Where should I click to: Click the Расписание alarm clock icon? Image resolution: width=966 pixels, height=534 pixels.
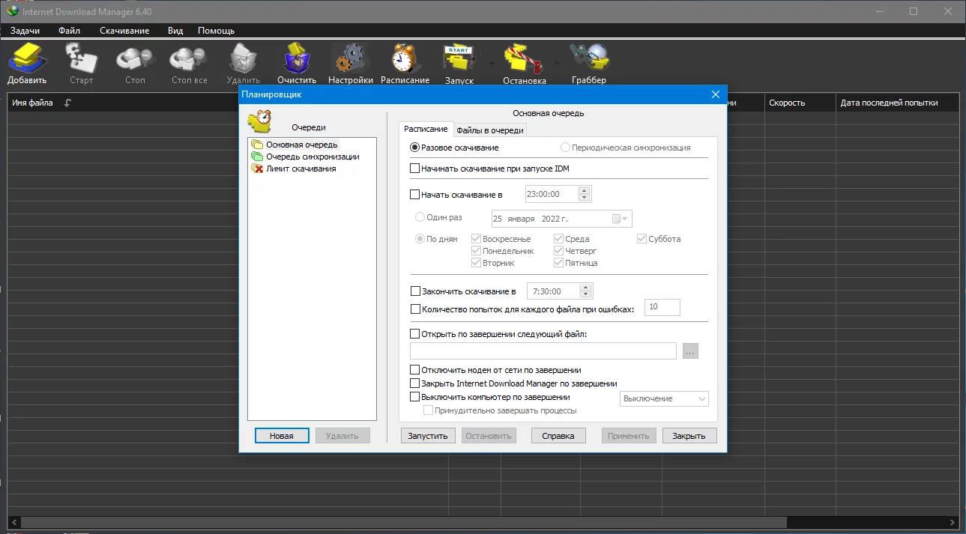405,58
